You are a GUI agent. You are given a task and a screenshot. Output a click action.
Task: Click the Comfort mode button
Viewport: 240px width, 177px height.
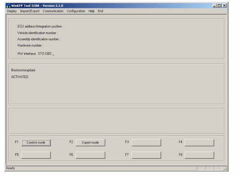(x=36, y=142)
